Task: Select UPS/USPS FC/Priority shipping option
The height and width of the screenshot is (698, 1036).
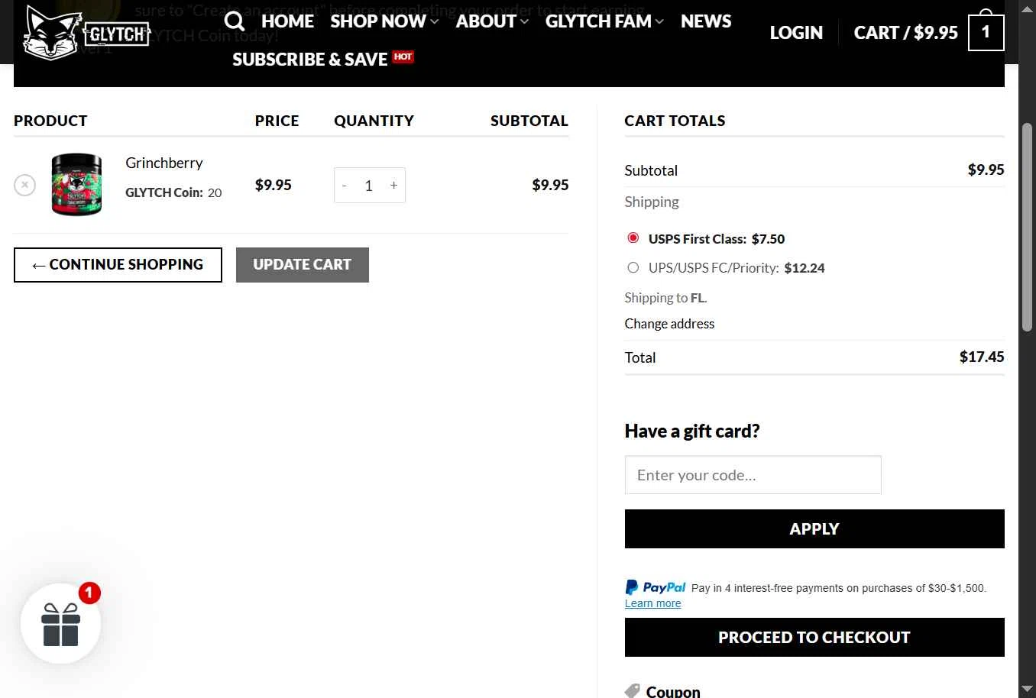Action: coord(633,267)
